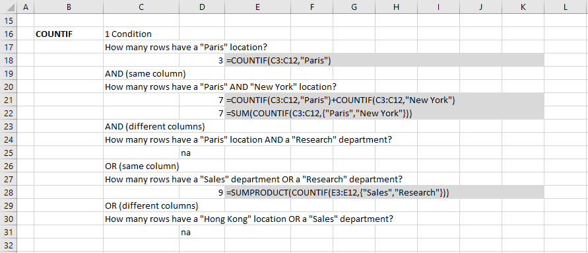Select the column E header

(257, 7)
